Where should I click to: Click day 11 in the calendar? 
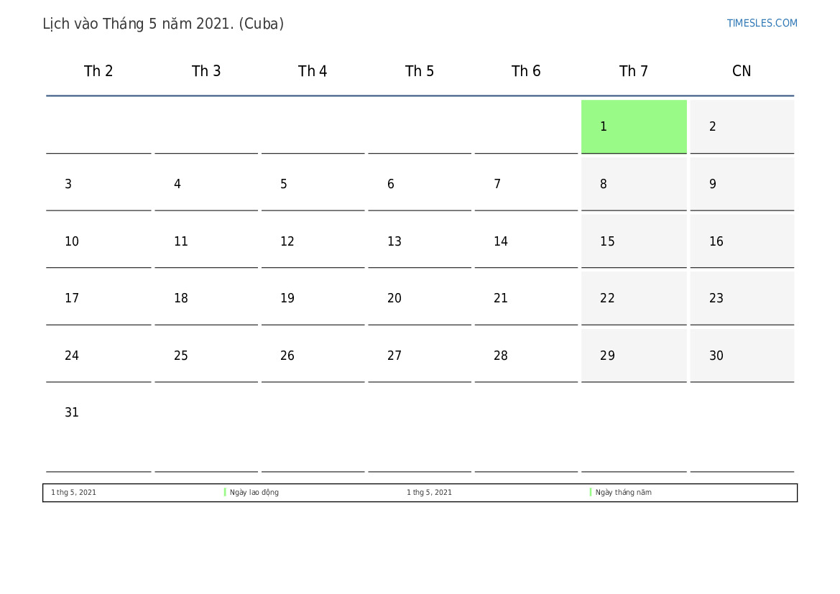[206, 241]
